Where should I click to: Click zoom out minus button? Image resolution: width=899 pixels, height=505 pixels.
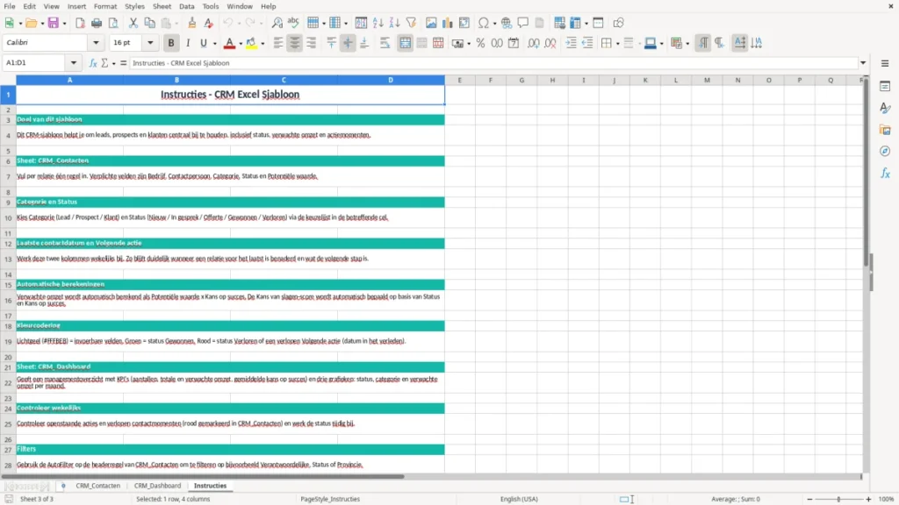coord(809,499)
